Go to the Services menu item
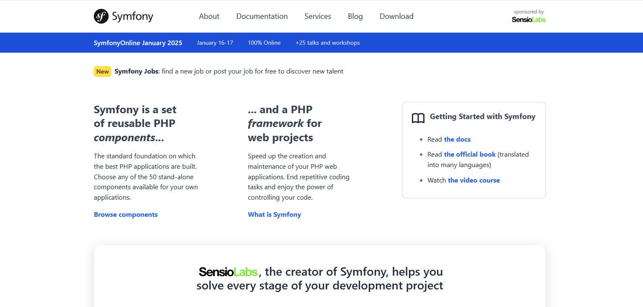The image size is (643, 307). click(x=317, y=16)
